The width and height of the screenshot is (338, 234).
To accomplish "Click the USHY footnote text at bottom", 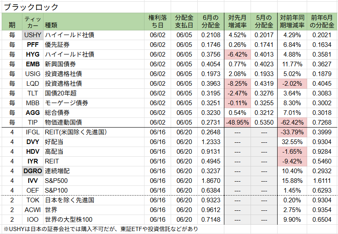I will click(101, 229).
